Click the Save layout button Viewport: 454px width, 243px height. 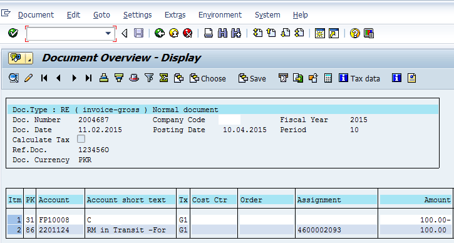point(252,78)
